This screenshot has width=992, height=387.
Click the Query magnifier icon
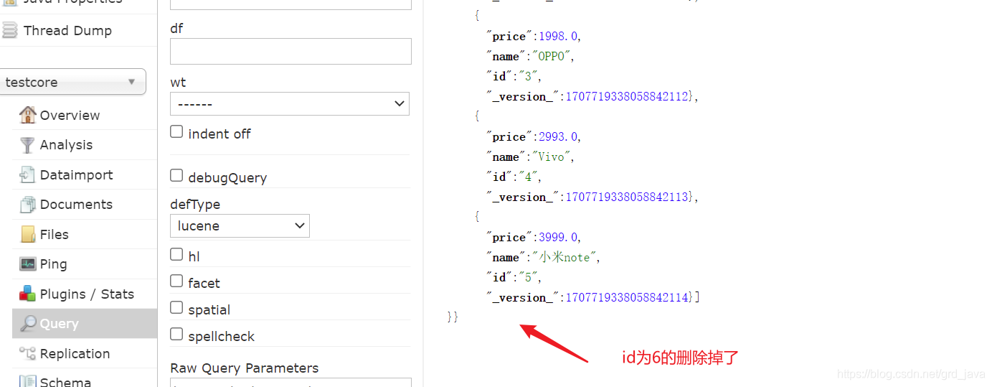coord(28,324)
